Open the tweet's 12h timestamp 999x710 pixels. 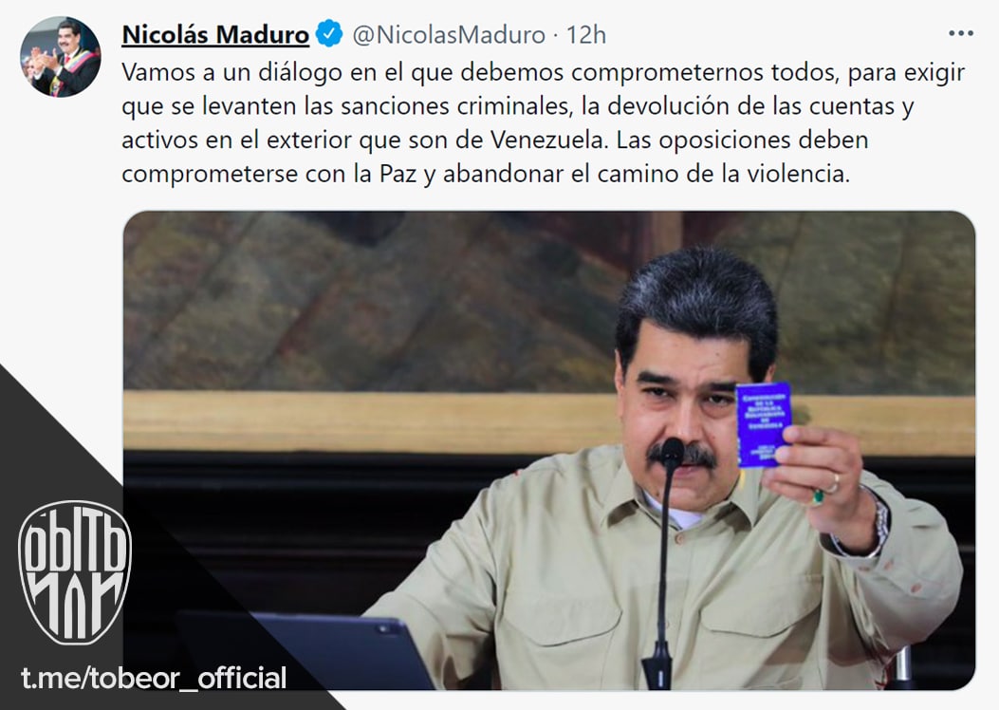point(585,34)
